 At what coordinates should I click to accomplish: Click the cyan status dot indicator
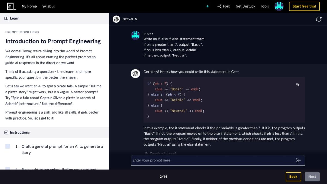[x=208, y=6]
